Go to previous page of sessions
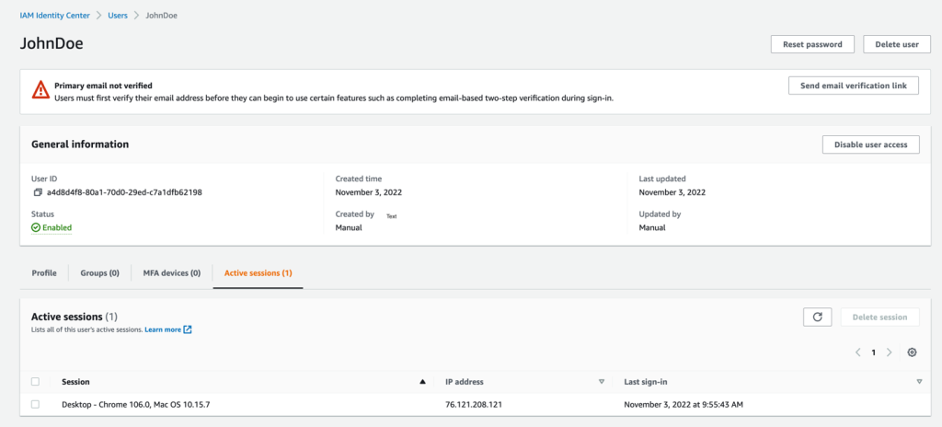942x427 pixels. [x=858, y=352]
